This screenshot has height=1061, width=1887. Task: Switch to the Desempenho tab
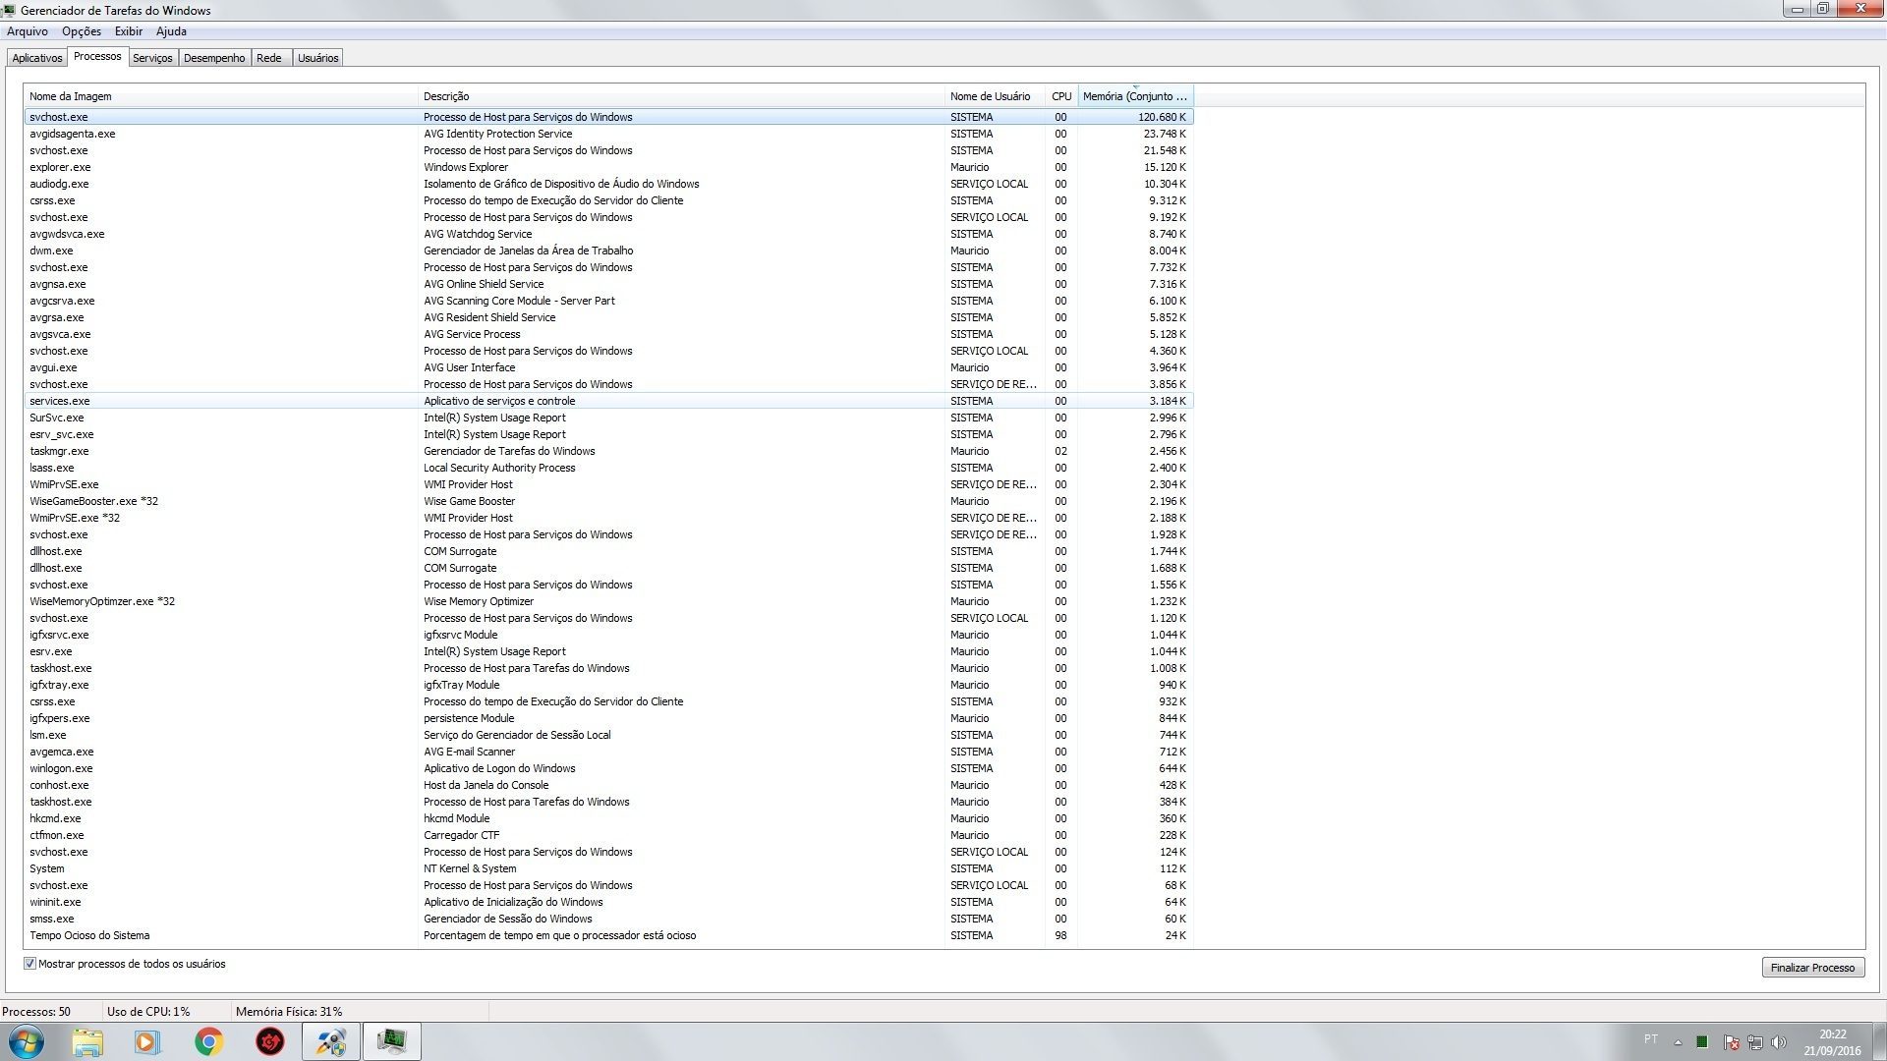214,58
